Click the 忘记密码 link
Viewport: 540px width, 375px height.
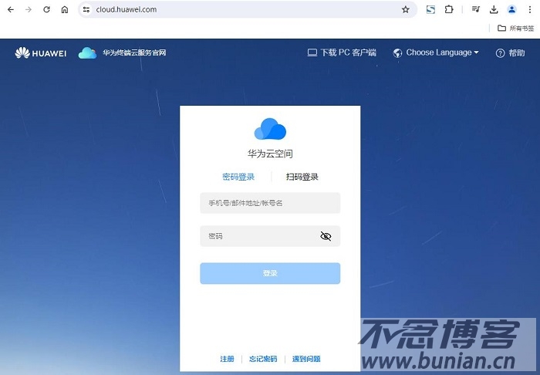click(x=263, y=359)
